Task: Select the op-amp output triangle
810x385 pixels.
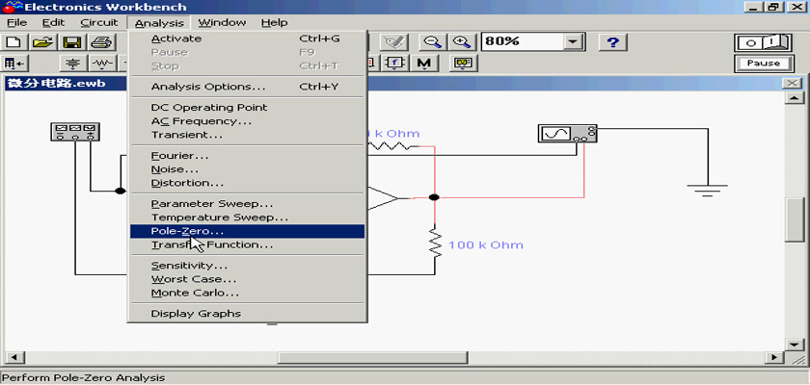Action: [382, 198]
